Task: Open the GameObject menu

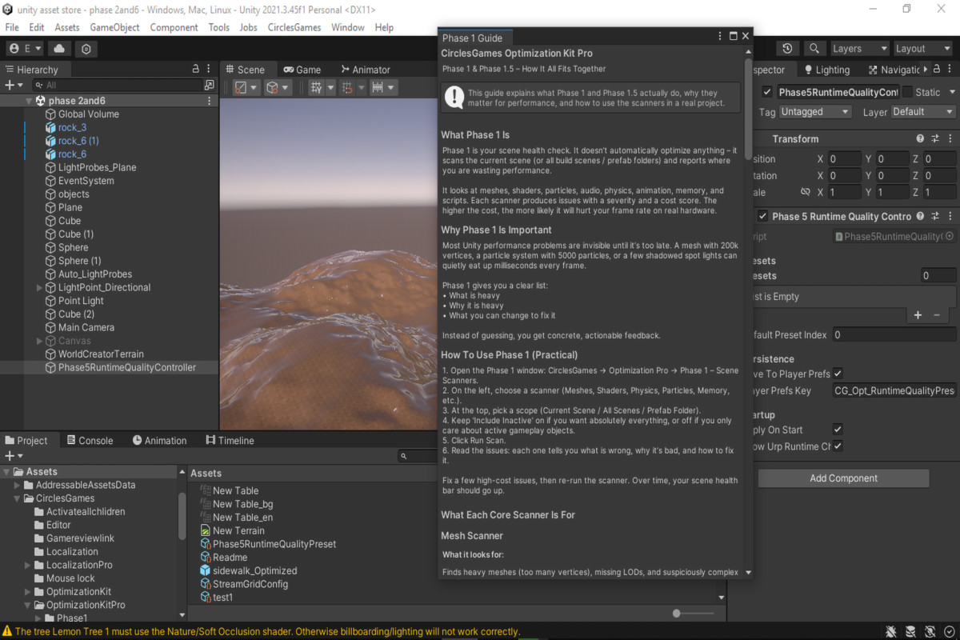Action: [114, 27]
